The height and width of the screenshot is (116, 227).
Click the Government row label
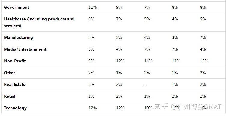[x=17, y=8]
